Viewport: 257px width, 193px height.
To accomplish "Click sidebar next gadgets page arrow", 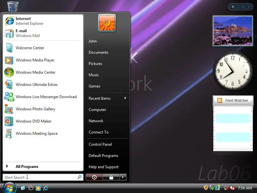I will pos(249,7).
